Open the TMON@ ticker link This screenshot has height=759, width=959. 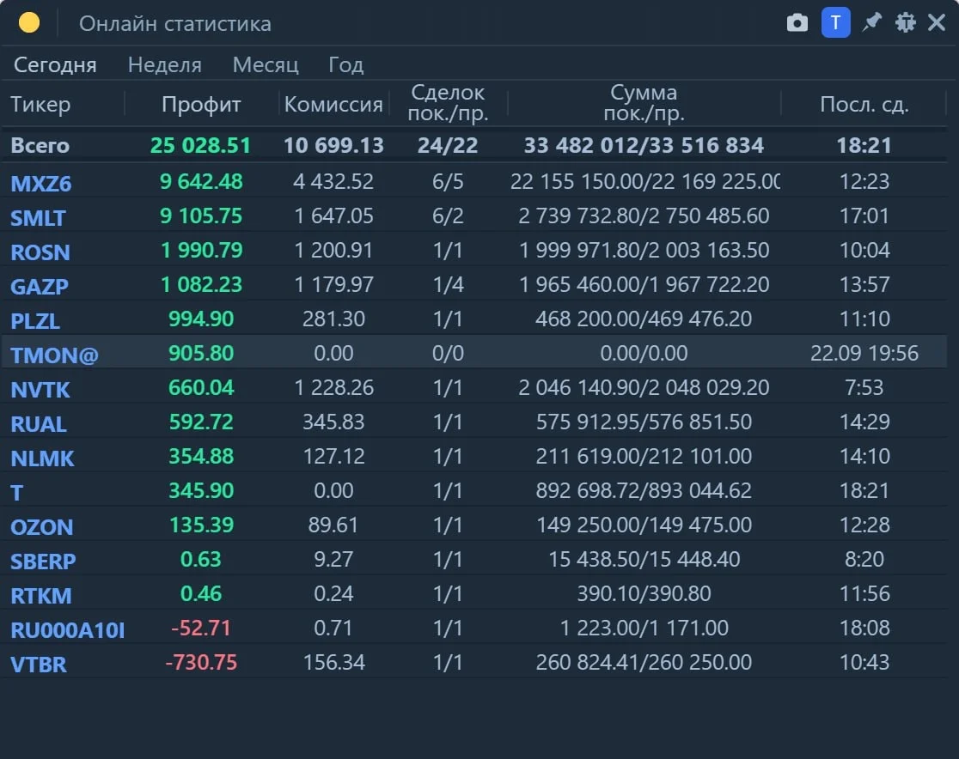(x=54, y=355)
